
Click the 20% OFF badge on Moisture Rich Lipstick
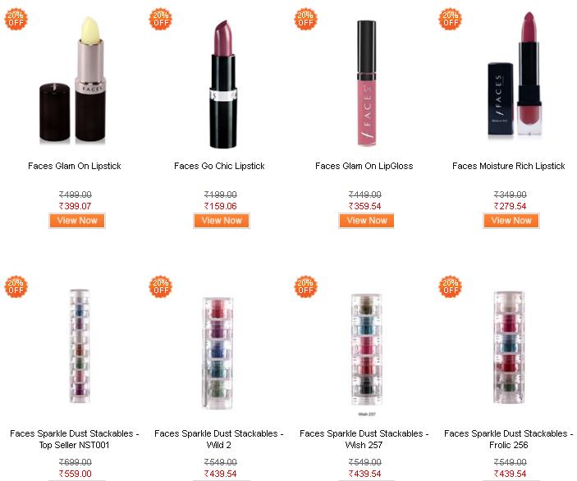451,19
